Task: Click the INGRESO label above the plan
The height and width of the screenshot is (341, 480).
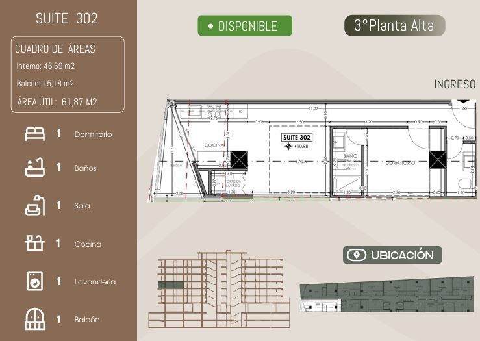Action: pos(455,84)
